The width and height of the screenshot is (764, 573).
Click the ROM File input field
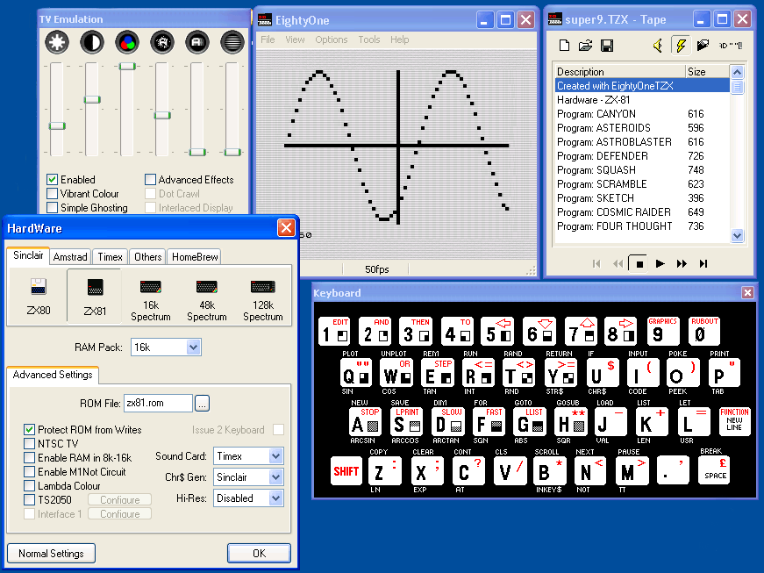pyautogui.click(x=159, y=404)
